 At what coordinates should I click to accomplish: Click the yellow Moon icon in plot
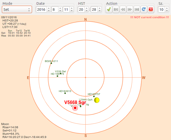(97, 100)
